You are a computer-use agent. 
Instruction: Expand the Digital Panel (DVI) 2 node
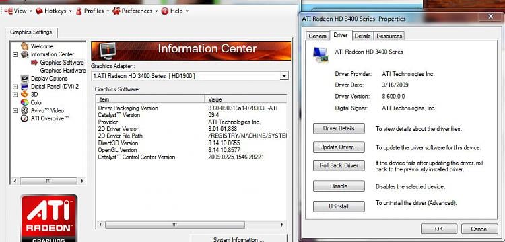15,87
